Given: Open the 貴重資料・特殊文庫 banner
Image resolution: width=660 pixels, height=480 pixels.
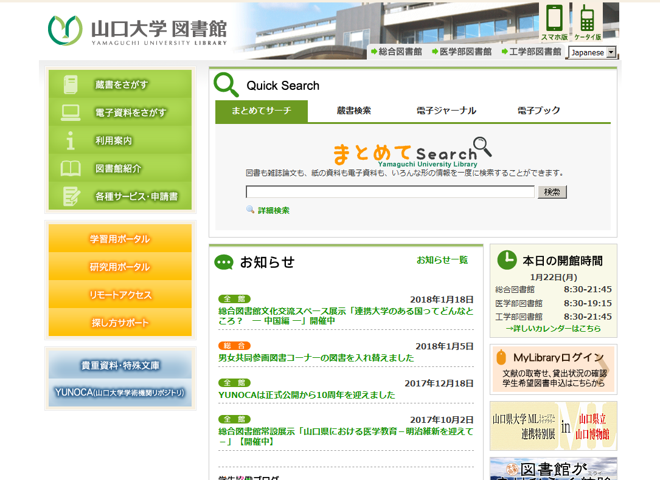Looking at the screenshot, I should tap(120, 365).
